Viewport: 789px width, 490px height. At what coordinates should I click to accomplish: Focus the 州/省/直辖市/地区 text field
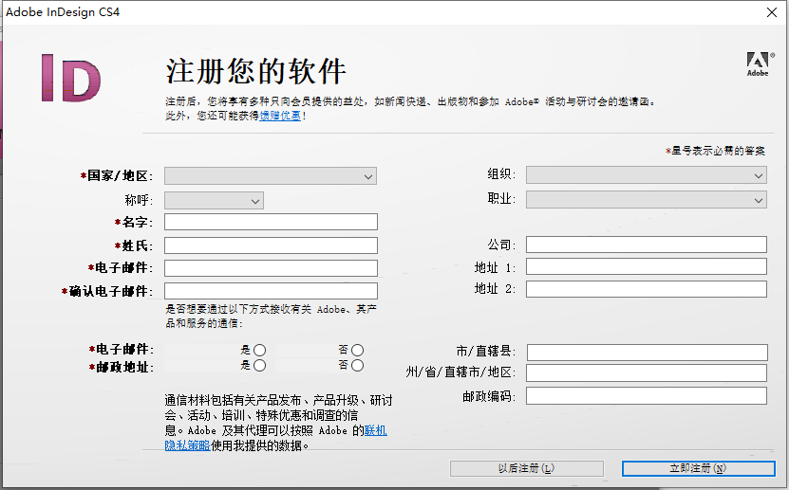pyautogui.click(x=646, y=373)
